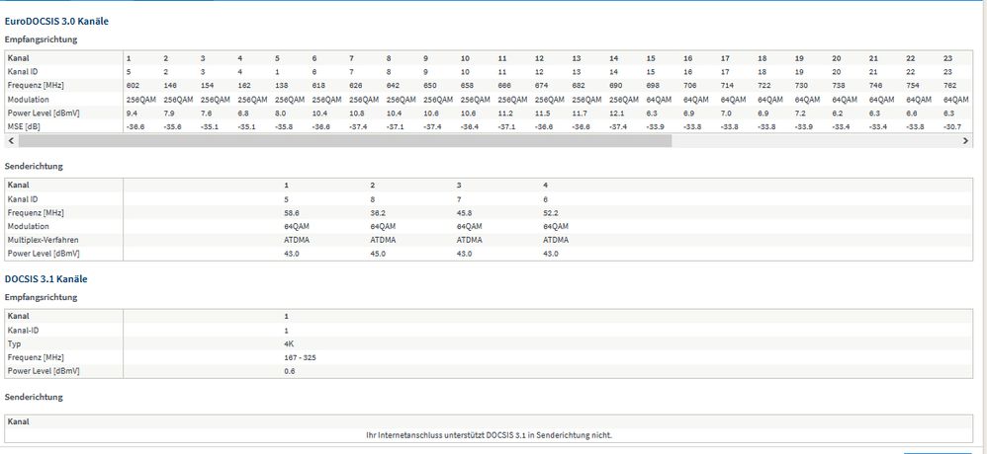This screenshot has height=454, width=987.
Task: Click upstream frequency value 45.8
Action: click(465, 212)
